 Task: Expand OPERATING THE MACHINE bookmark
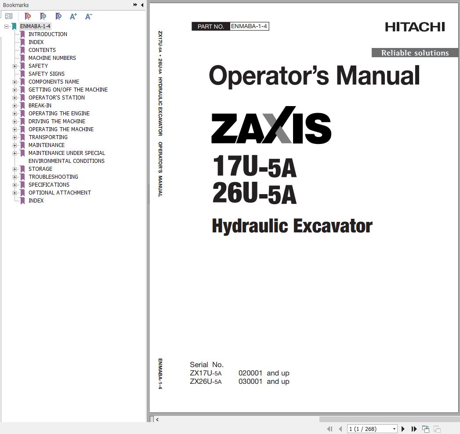[x=14, y=129]
